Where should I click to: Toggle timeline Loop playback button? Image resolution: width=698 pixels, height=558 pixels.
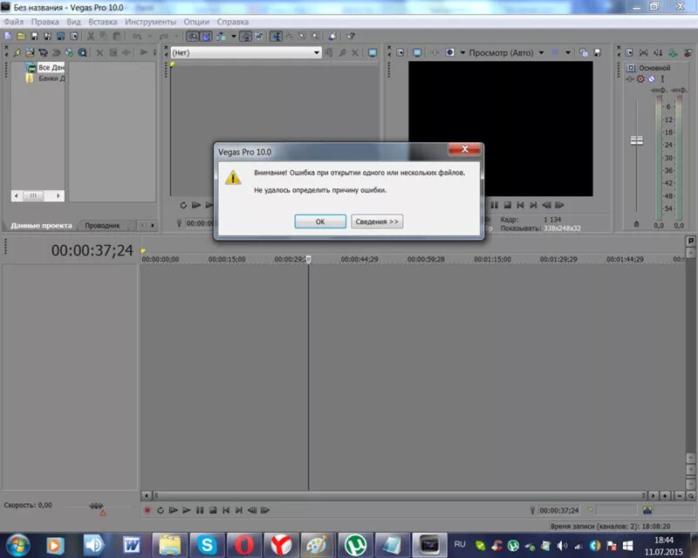tap(161, 510)
